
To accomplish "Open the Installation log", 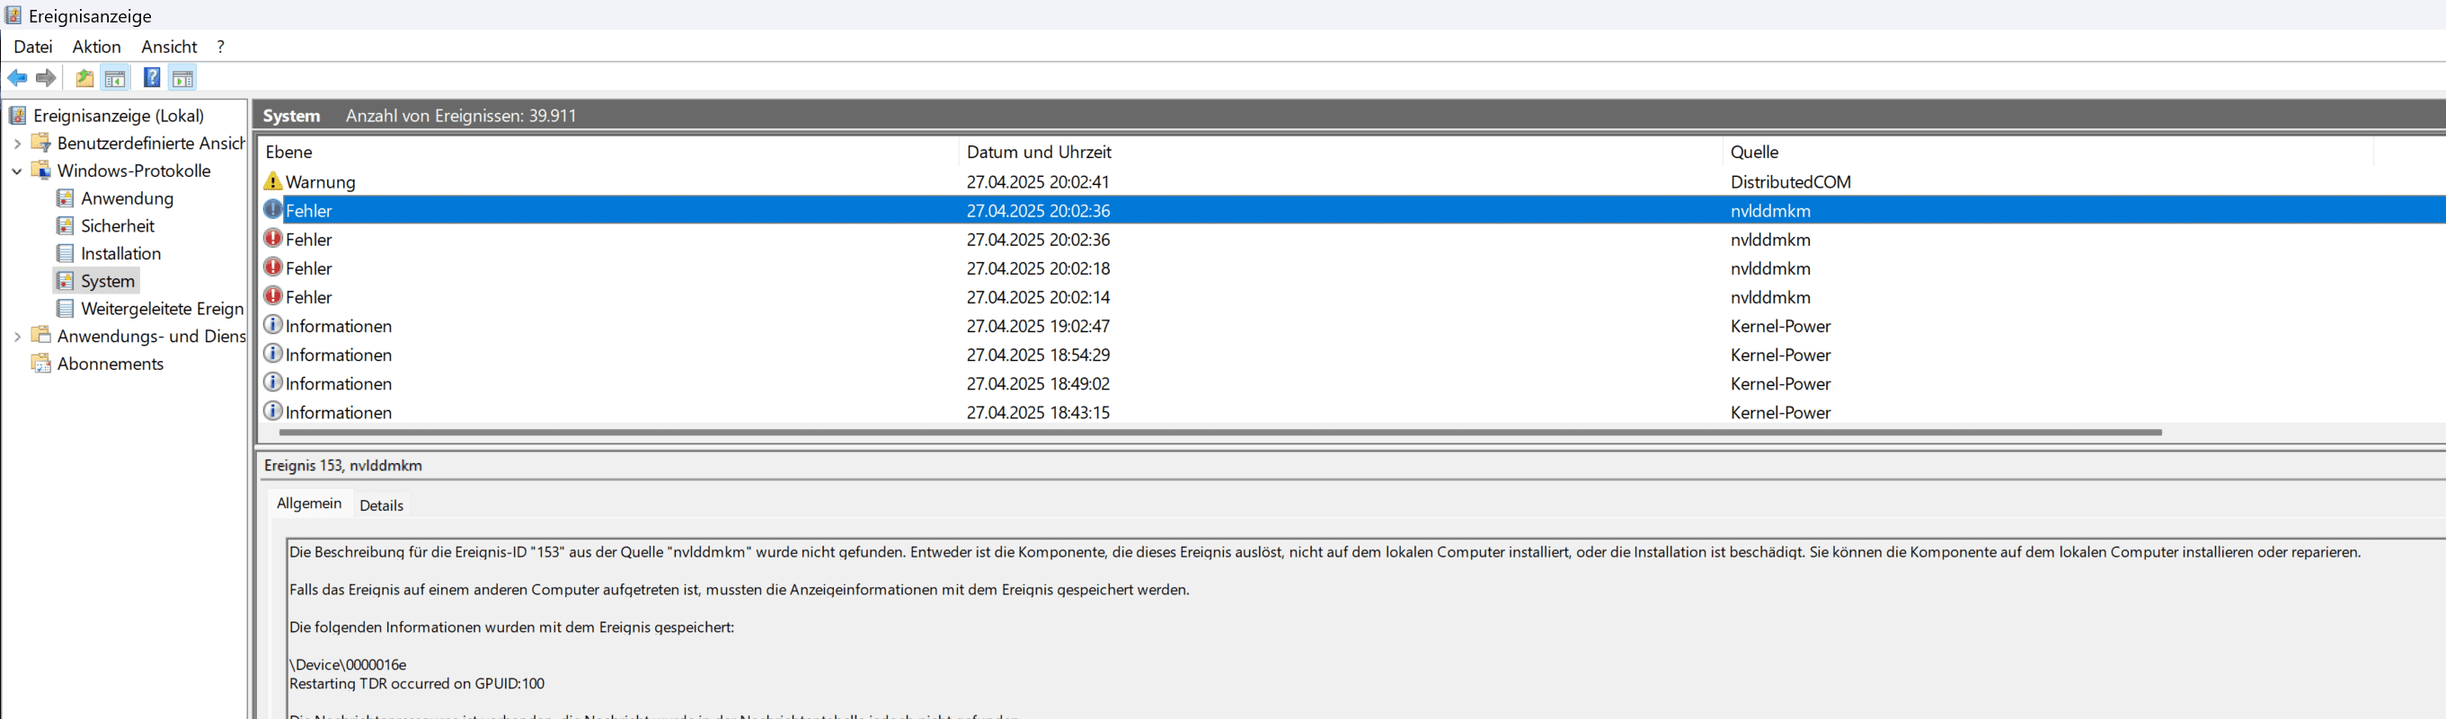I will tap(121, 253).
